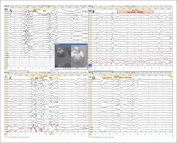
Task: Click the Y filter icon in panel C
Action: pos(30,72)
